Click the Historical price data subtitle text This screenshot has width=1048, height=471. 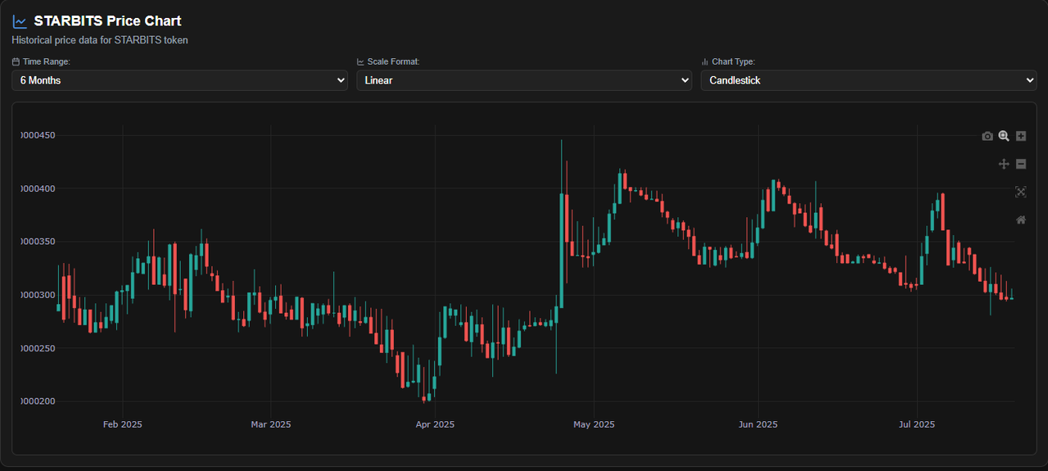tap(100, 40)
